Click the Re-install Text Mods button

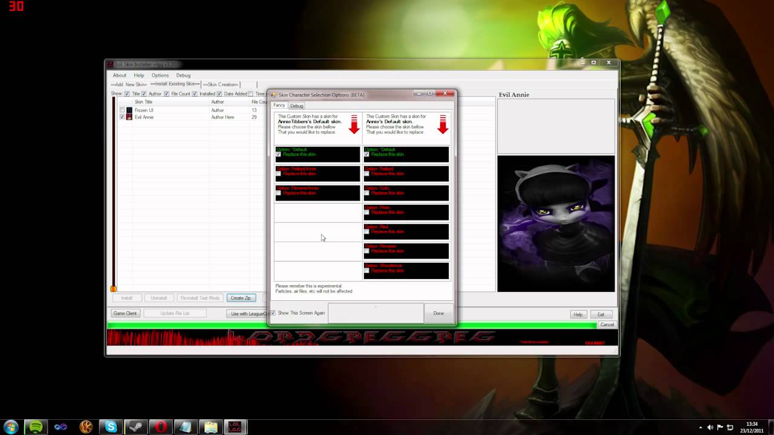pyautogui.click(x=200, y=298)
